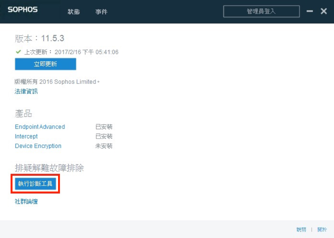The image size is (334, 238).
Task: Click the 版權所有 2016 Sophos Limited text
Action: (57, 82)
